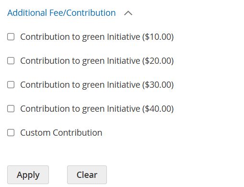The image size is (244, 187).
Task: Click the word 'Custom' in the last option
Action: click(x=35, y=133)
